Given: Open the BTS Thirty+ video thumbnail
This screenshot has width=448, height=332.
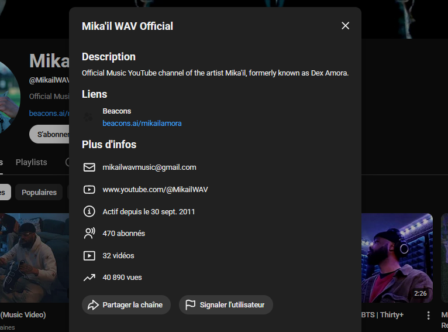Looking at the screenshot, I should point(397,258).
